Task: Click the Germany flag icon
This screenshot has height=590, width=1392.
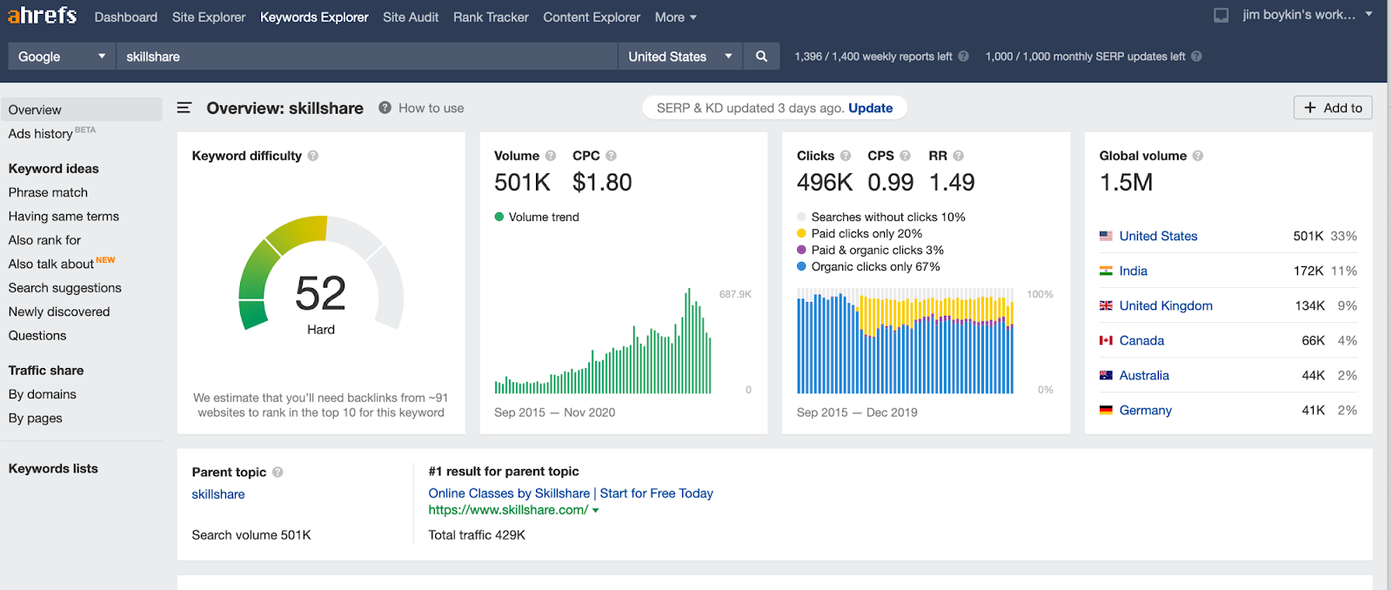Action: [1106, 410]
